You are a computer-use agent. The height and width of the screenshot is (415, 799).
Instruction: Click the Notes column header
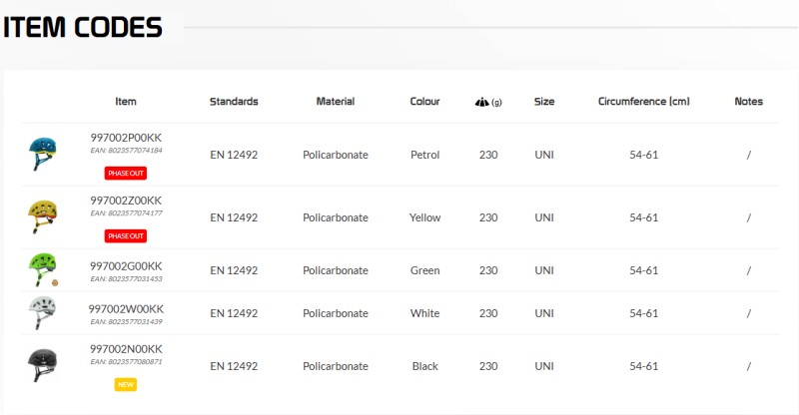point(748,102)
